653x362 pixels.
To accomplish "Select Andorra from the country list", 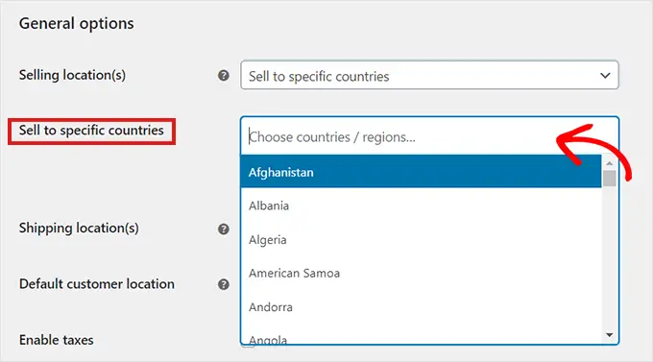I will (x=421, y=307).
